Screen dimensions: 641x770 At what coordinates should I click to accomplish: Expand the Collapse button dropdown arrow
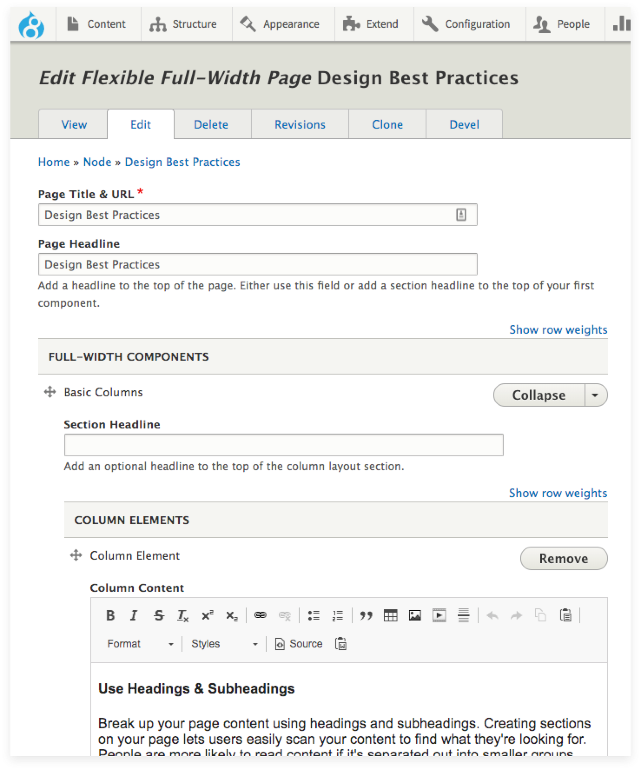tap(595, 395)
